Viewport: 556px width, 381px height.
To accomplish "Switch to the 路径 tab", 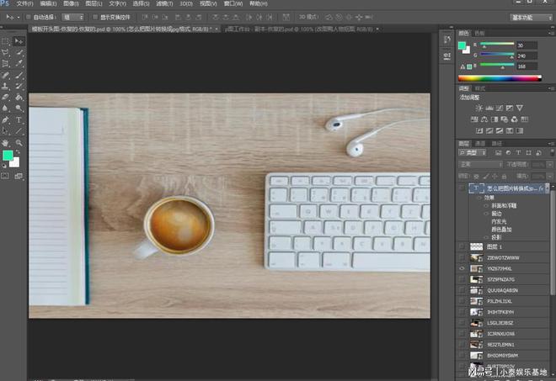I will point(497,144).
